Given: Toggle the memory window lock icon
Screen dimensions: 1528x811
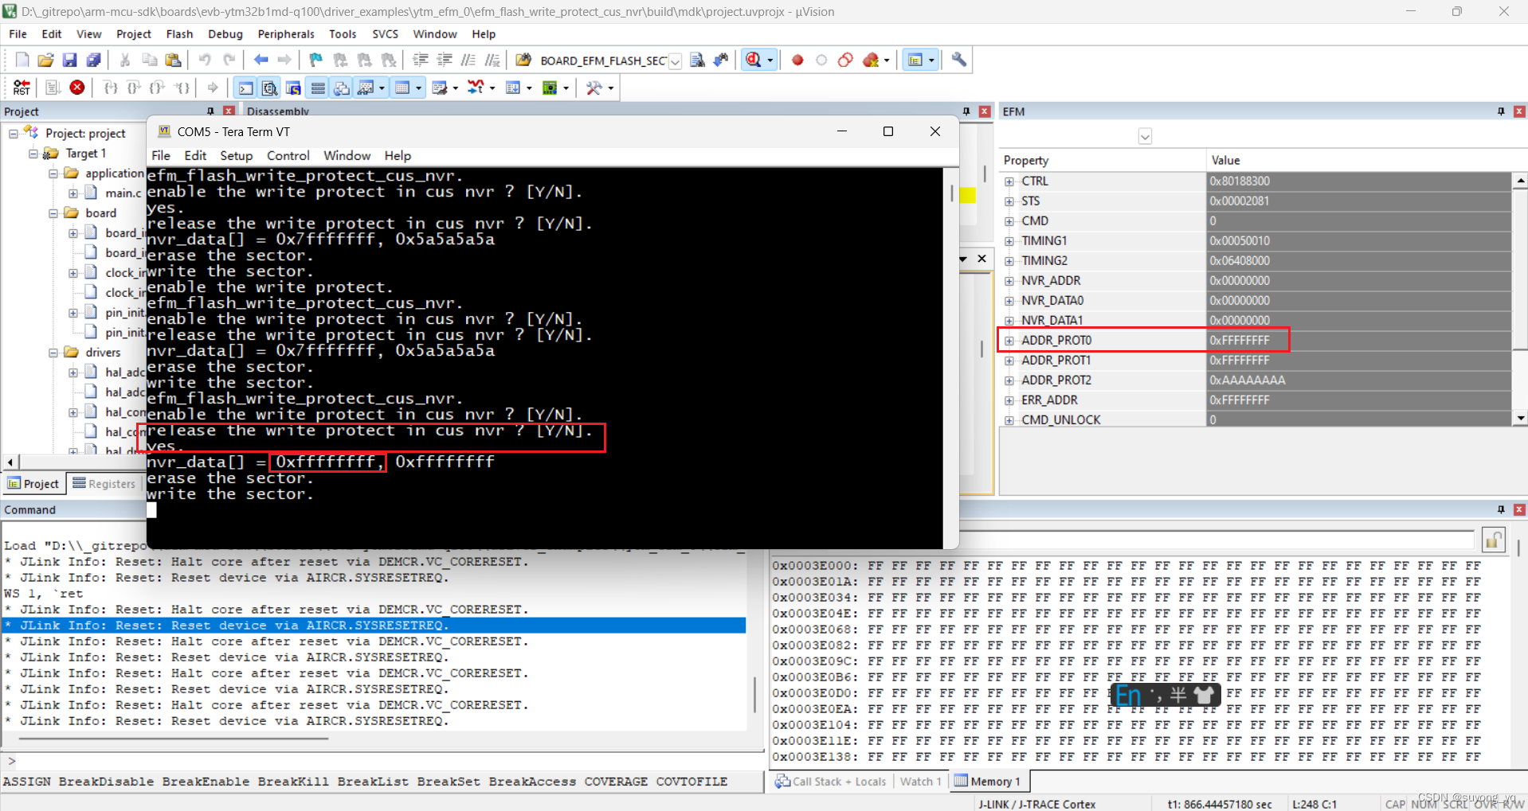Looking at the screenshot, I should [1493, 540].
